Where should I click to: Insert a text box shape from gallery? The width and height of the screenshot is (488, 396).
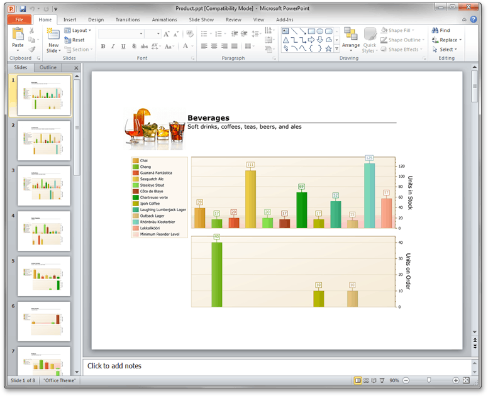coord(286,31)
